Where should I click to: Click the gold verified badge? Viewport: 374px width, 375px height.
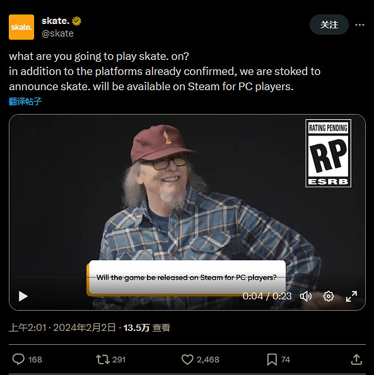pyautogui.click(x=76, y=21)
